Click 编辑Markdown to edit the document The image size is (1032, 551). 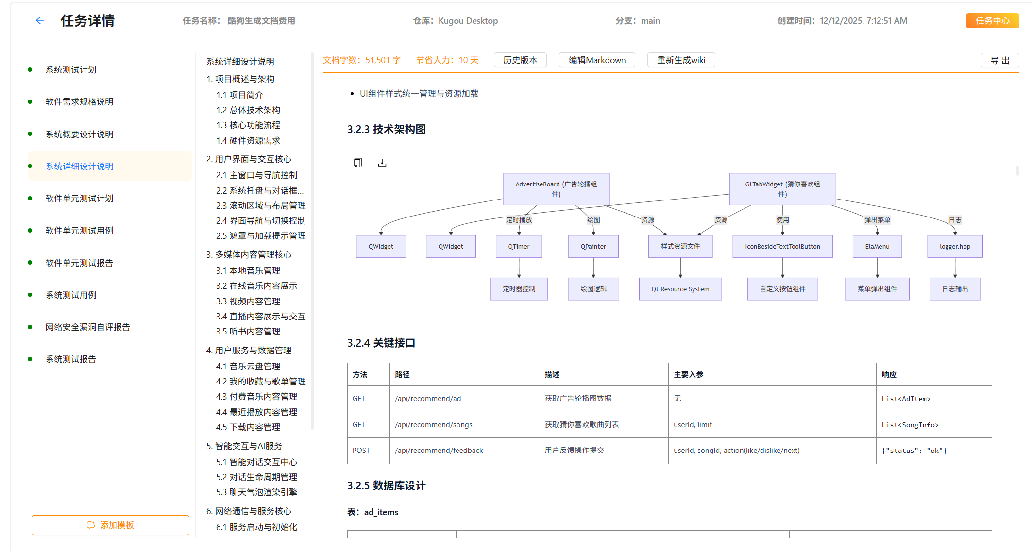597,60
